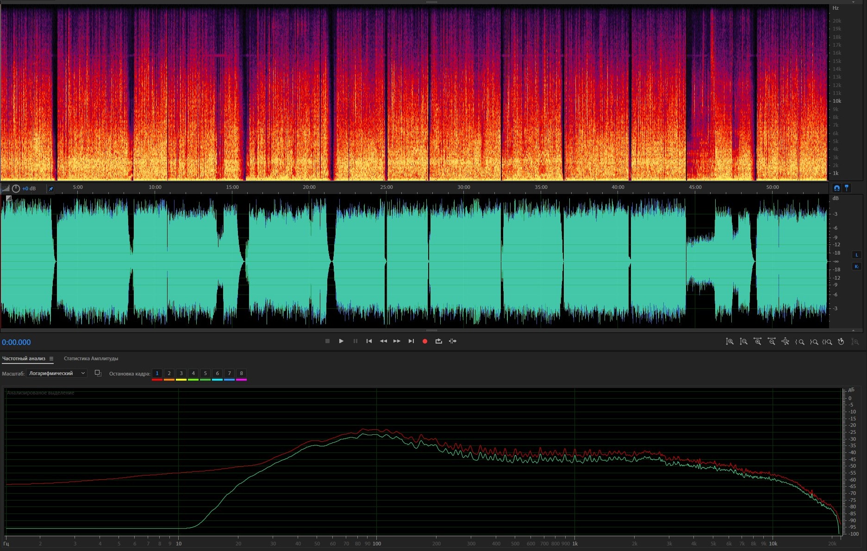Click zoom in amplitude icon
867x551 pixels.
coord(730,342)
